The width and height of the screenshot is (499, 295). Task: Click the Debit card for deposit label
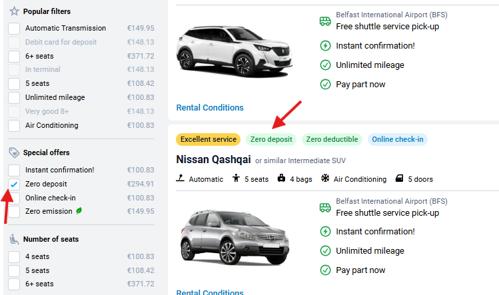61,42
